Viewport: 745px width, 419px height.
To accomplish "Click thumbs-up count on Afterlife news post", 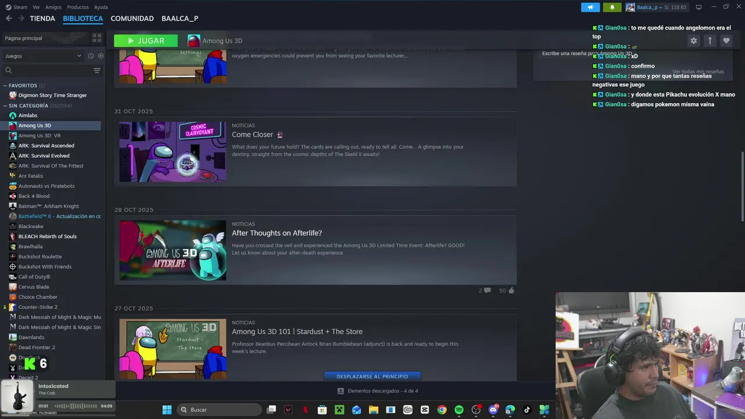I will [506, 290].
